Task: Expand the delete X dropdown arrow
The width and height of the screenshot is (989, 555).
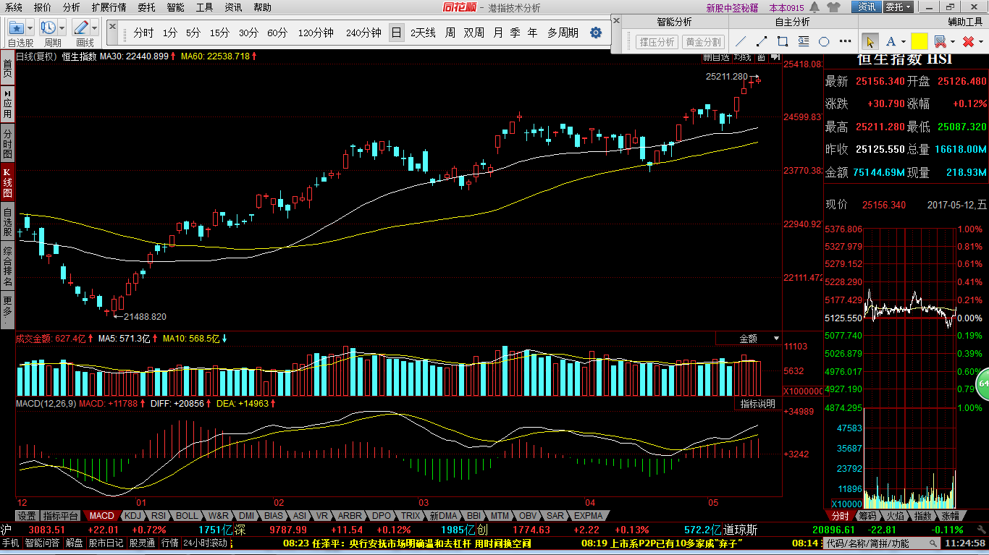Action: click(980, 42)
